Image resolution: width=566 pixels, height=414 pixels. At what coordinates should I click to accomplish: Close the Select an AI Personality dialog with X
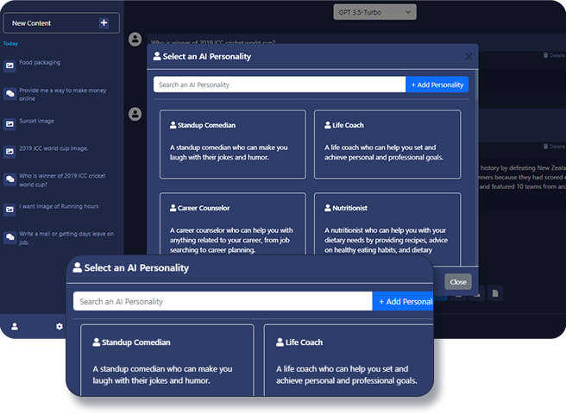click(469, 56)
